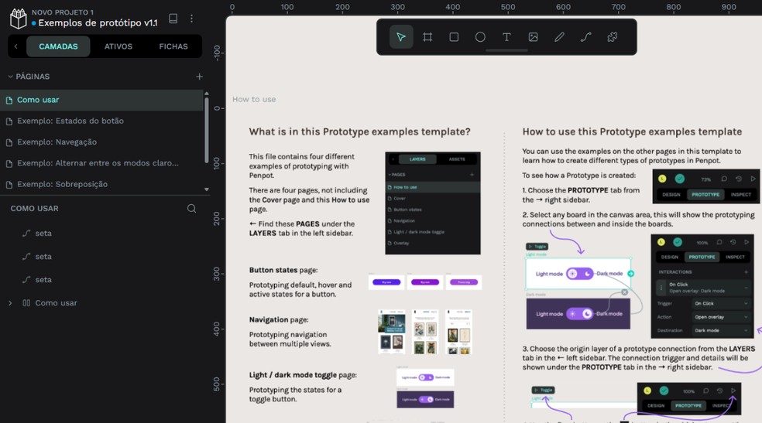Viewport: 762px width, 423px height.
Task: Open the Plugins puzzle icon
Action: 613,37
